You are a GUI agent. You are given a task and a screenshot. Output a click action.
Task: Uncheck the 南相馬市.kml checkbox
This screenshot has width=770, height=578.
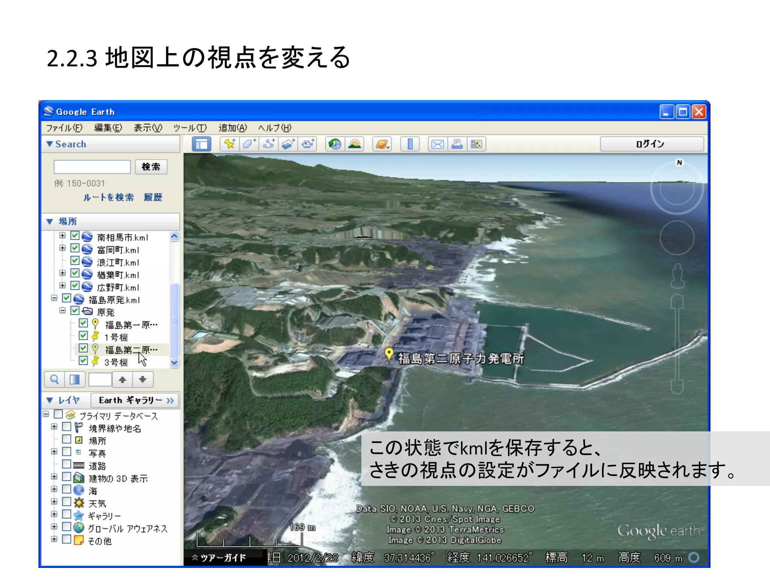(x=75, y=236)
